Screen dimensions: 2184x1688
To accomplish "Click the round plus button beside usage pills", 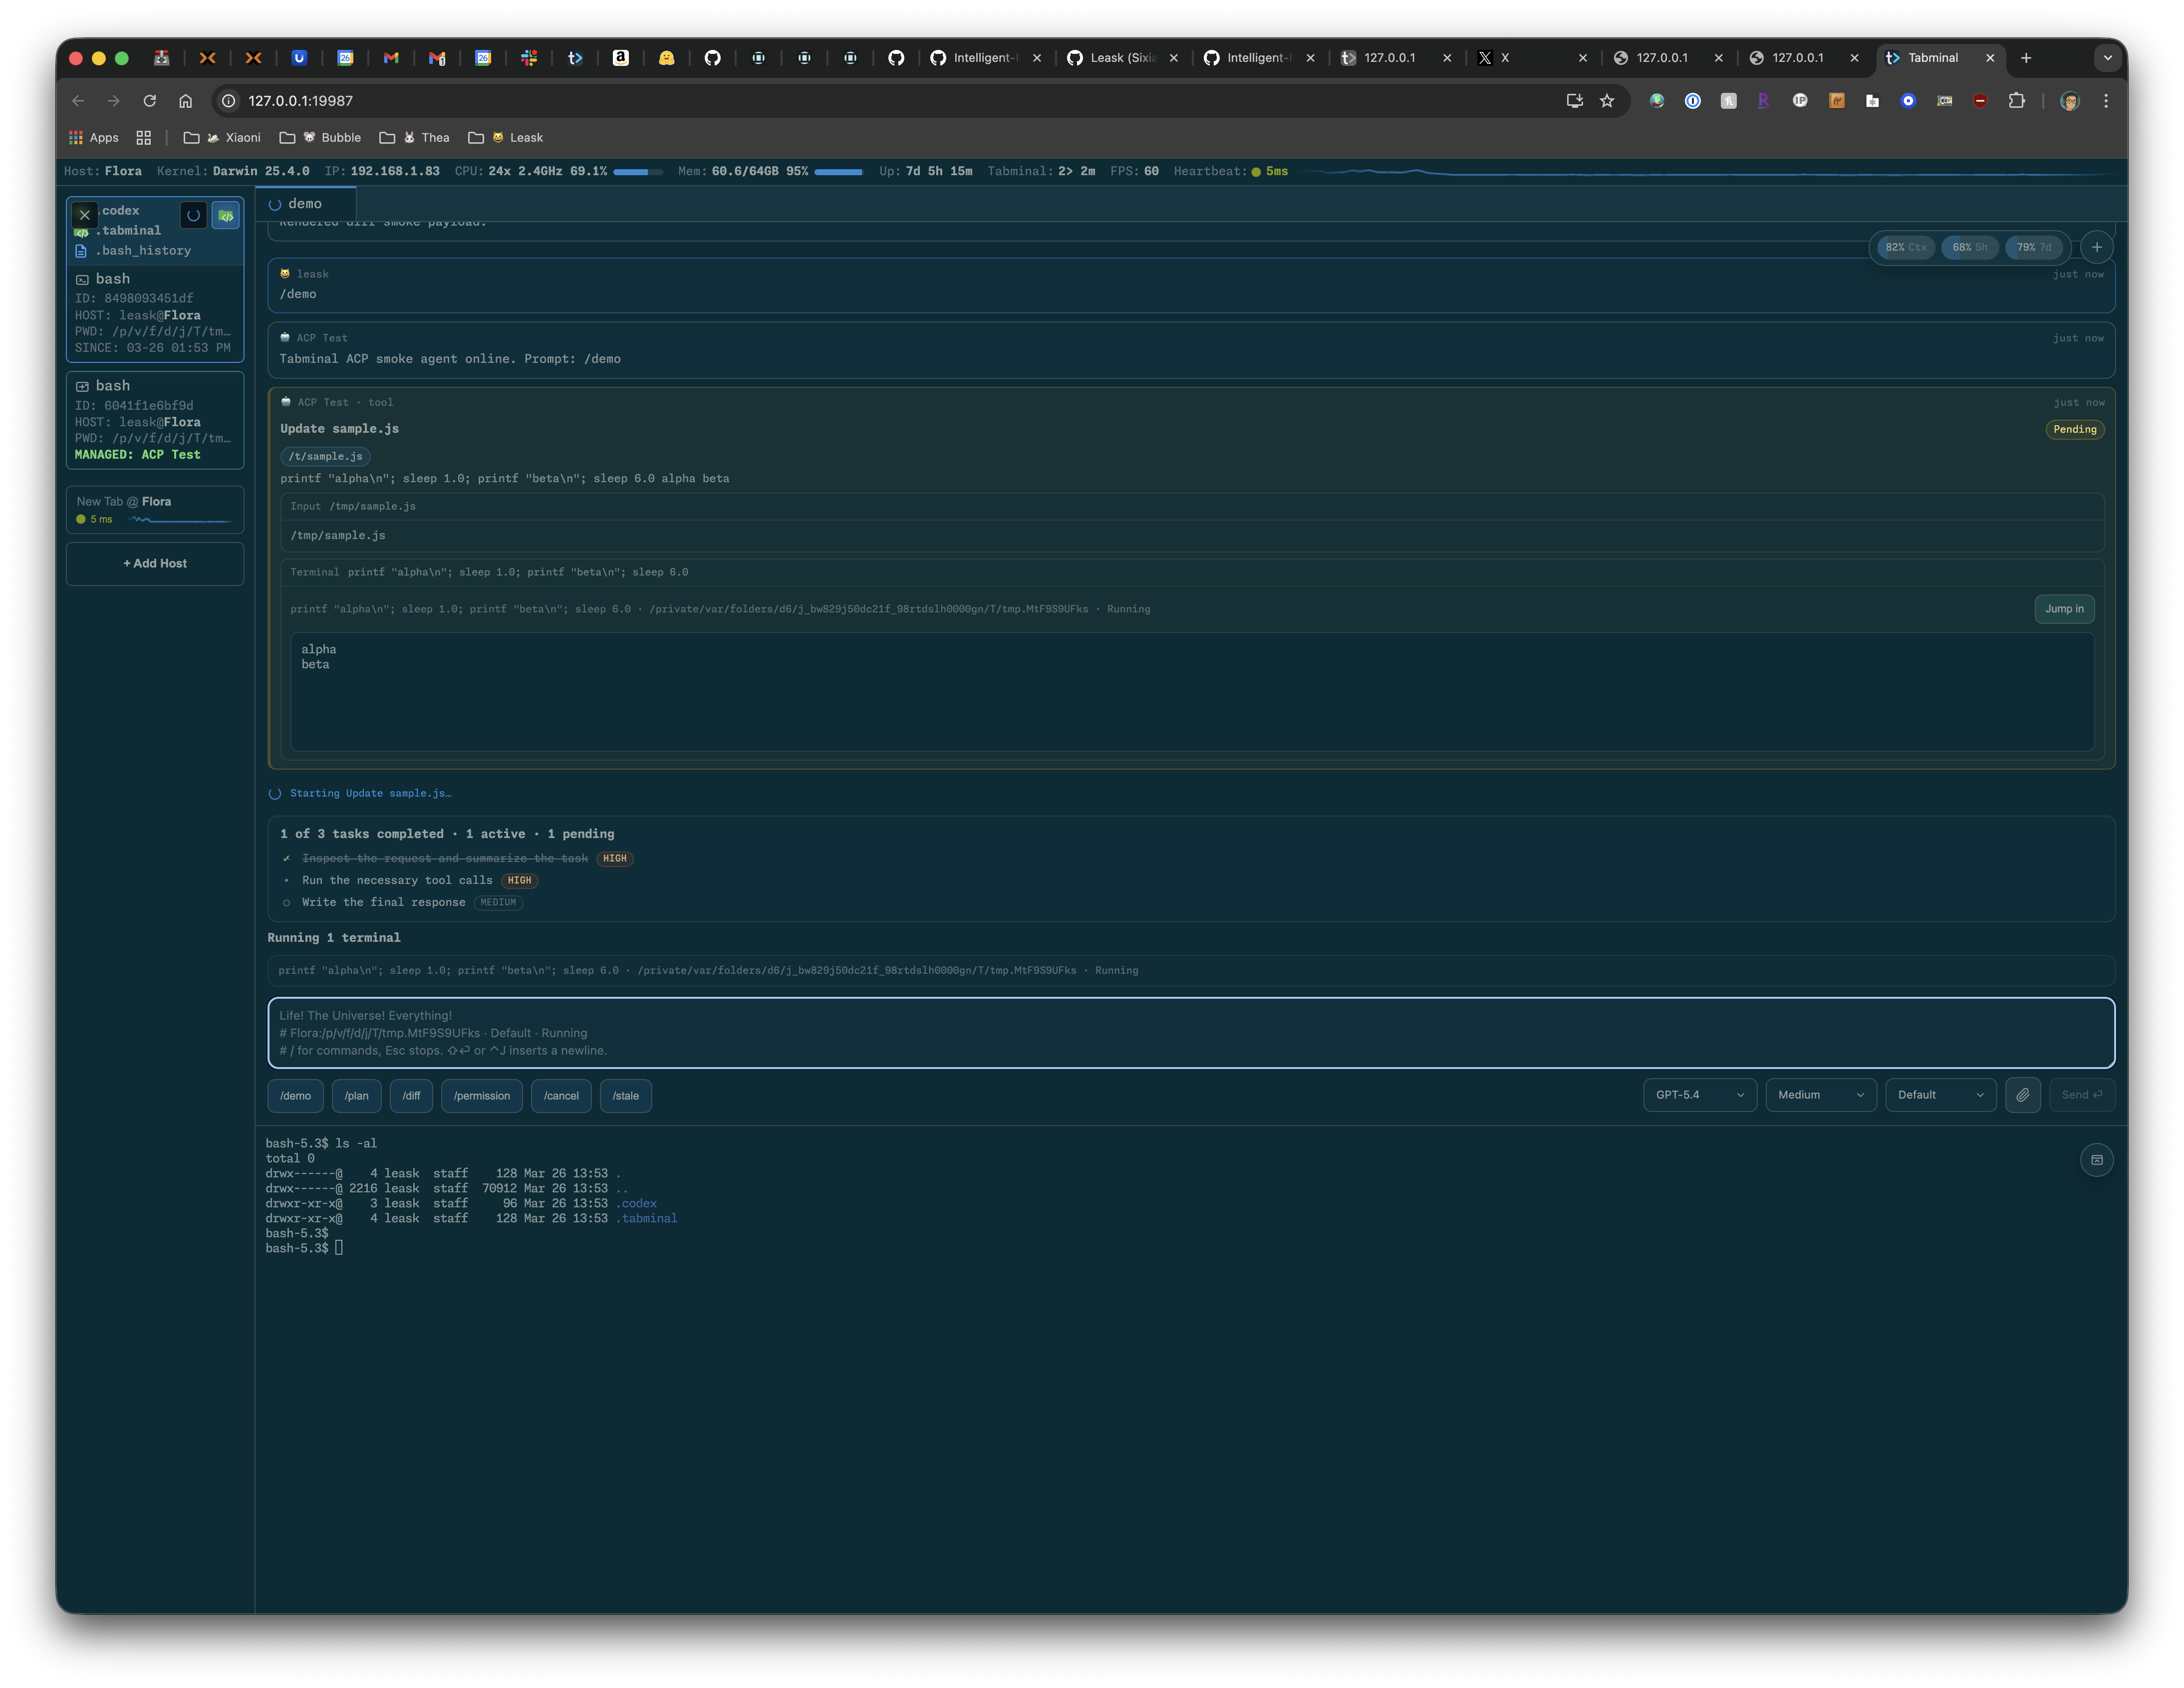I will pyautogui.click(x=2096, y=247).
